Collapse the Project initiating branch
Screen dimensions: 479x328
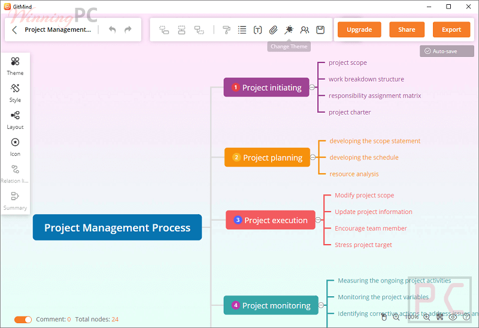pos(313,88)
